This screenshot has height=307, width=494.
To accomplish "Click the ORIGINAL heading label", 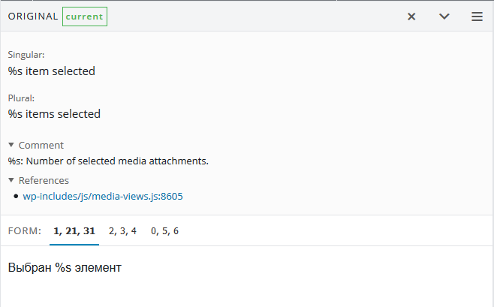I will point(33,17).
